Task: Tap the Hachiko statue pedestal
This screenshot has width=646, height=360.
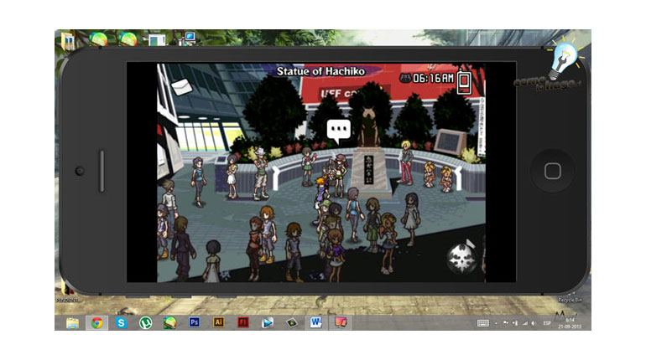Action: point(369,173)
